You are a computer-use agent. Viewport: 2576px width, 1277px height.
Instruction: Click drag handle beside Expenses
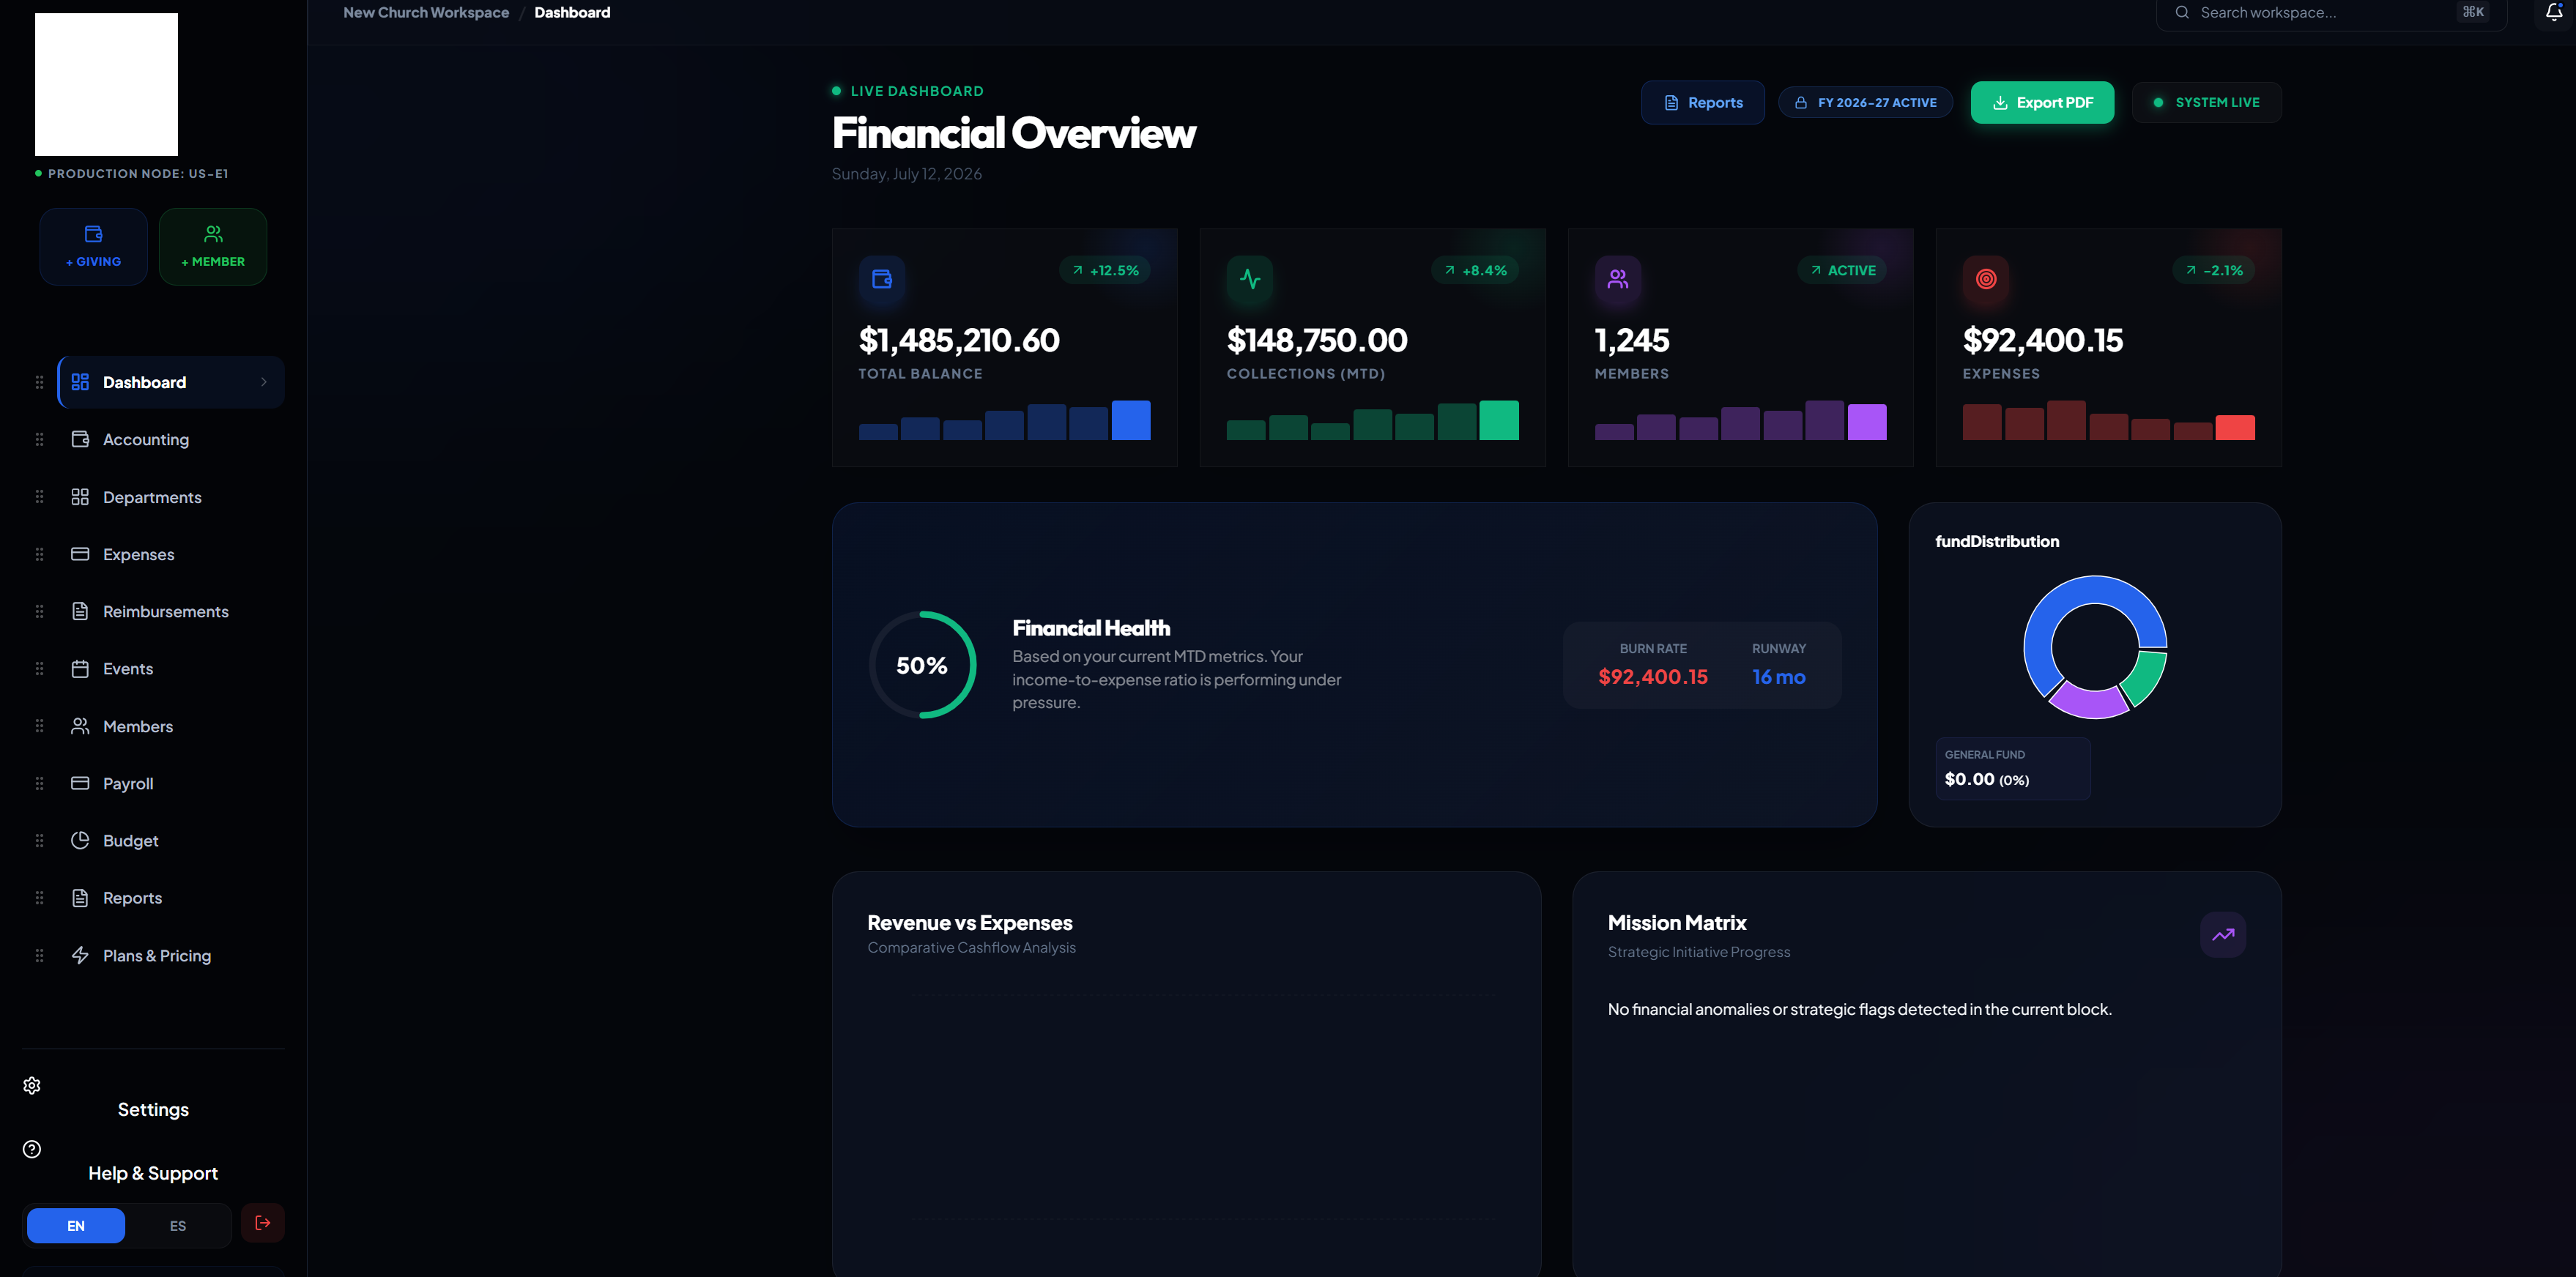[x=39, y=554]
